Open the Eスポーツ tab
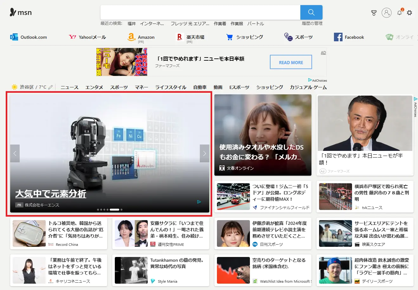 239,87
